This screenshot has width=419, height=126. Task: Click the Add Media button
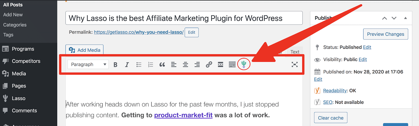coord(84,50)
